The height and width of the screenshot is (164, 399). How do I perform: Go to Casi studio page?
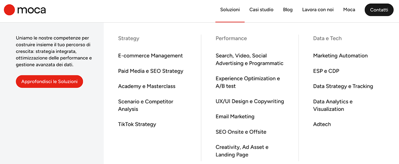click(x=261, y=10)
